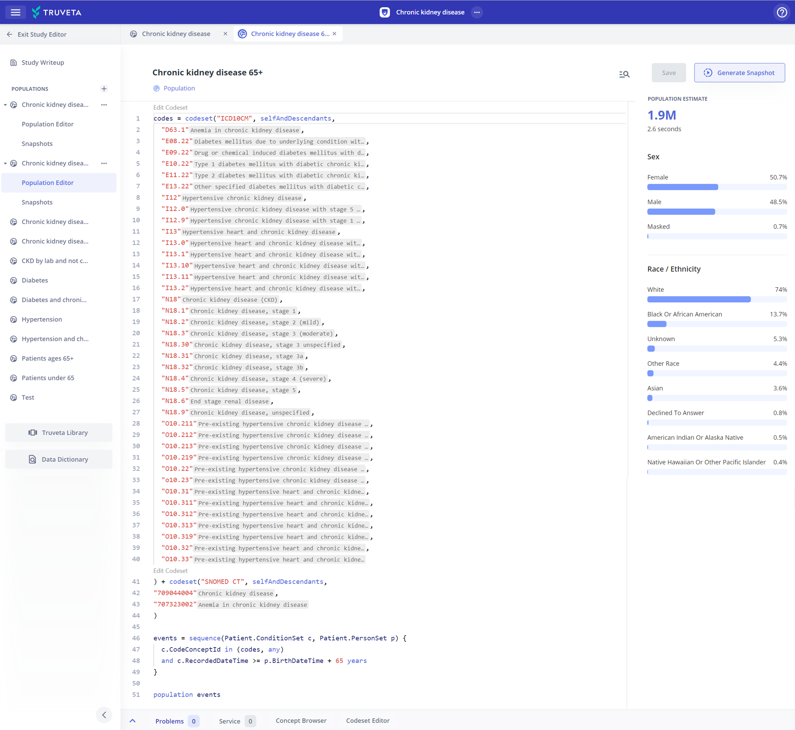Image resolution: width=795 pixels, height=730 pixels.
Task: Click the Data Dictionary magnifier icon
Action: [32, 459]
